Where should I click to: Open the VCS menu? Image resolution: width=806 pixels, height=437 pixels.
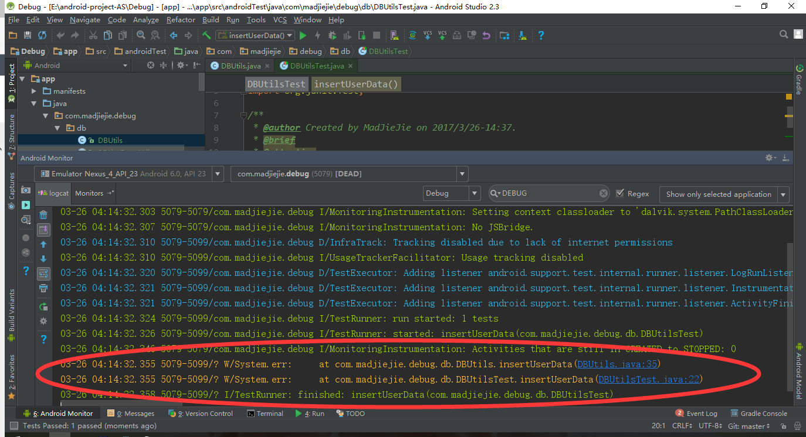pyautogui.click(x=280, y=20)
